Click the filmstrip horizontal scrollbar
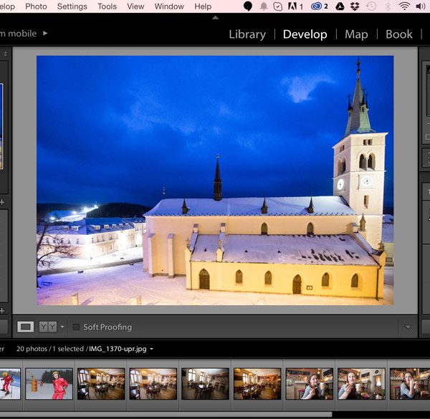The height and width of the screenshot is (419, 430). tap(166, 414)
